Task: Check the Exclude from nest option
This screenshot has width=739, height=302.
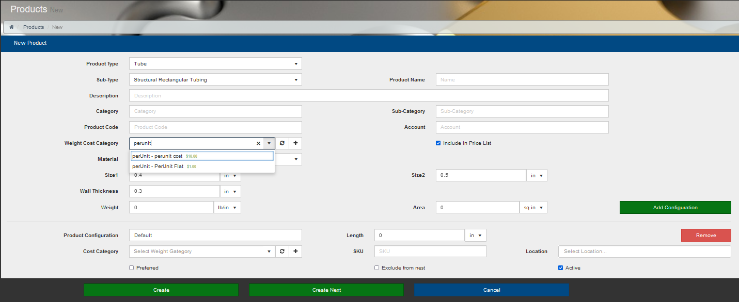Action: click(x=377, y=268)
